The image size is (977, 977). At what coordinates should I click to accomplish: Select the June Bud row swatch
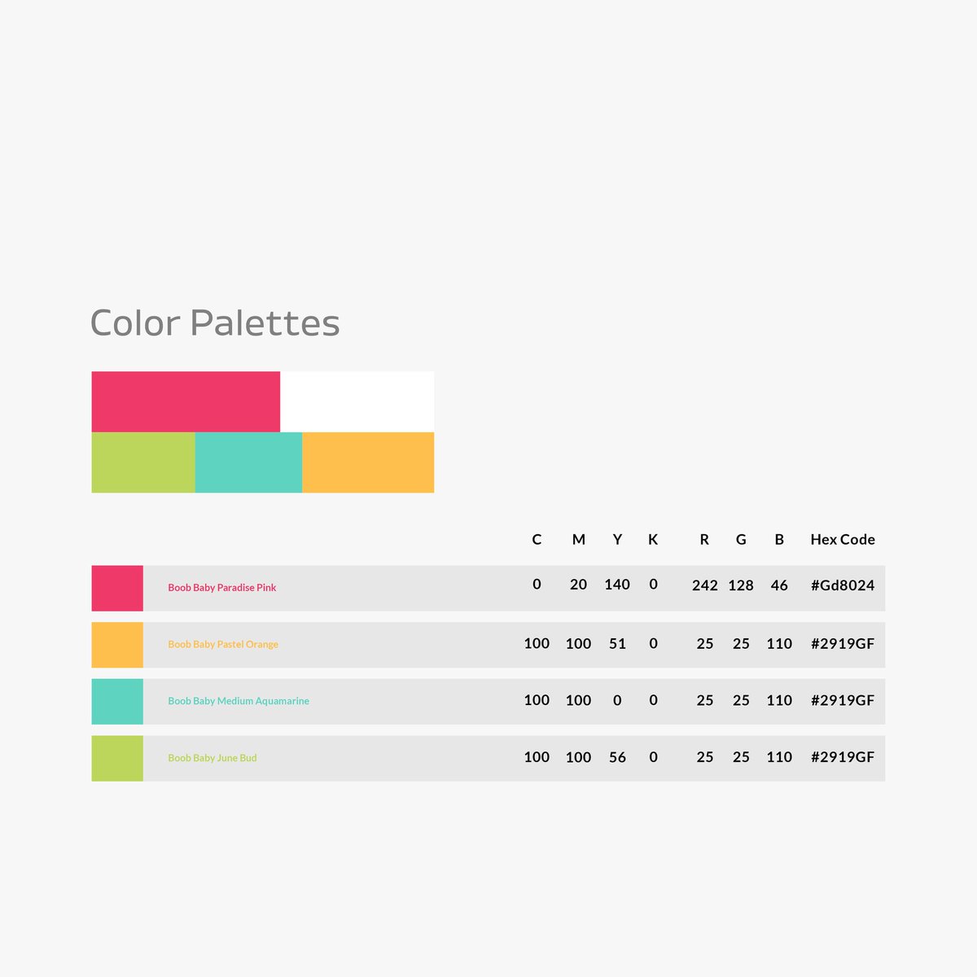pos(117,758)
